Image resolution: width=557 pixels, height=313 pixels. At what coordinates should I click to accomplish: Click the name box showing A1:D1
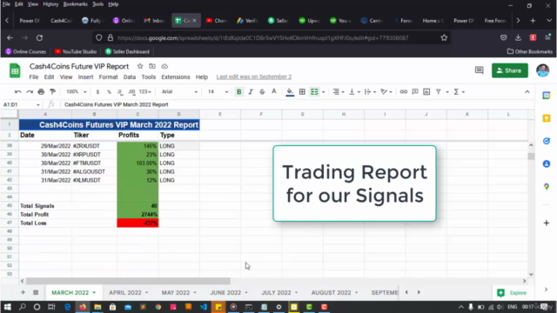pyautogui.click(x=21, y=104)
